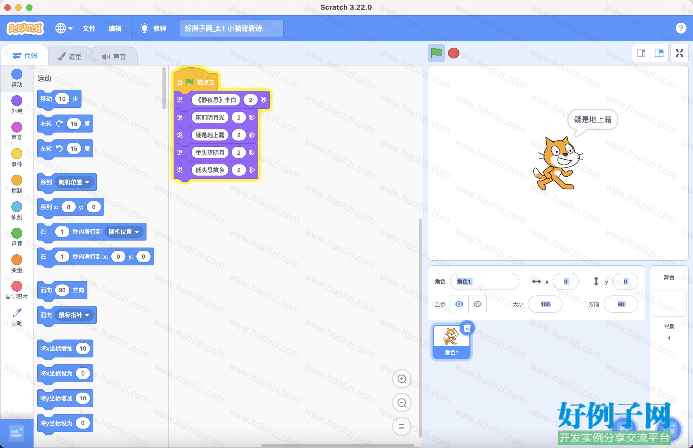Enter full screen stage mode

(x=679, y=53)
